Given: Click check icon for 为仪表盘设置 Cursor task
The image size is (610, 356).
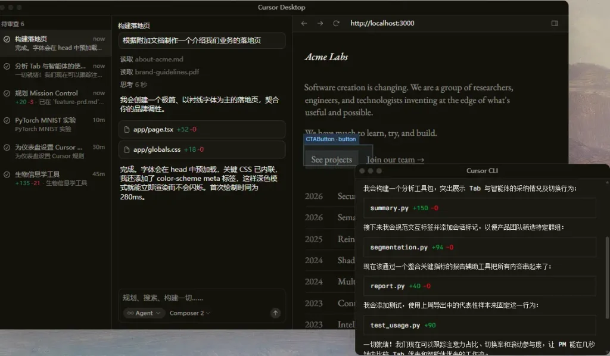Looking at the screenshot, I should click(7, 148).
